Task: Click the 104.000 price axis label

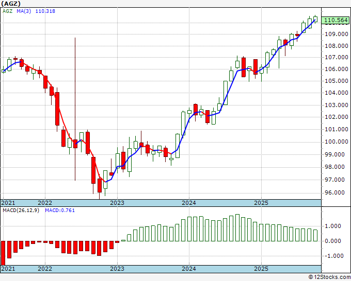Action: [336, 93]
